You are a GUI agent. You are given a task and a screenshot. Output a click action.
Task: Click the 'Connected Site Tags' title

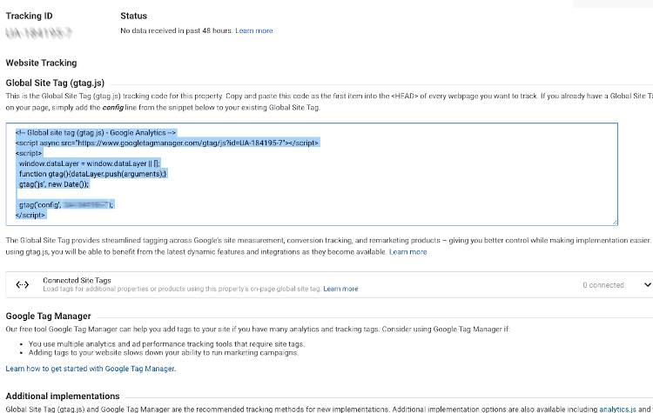pyautogui.click(x=77, y=280)
